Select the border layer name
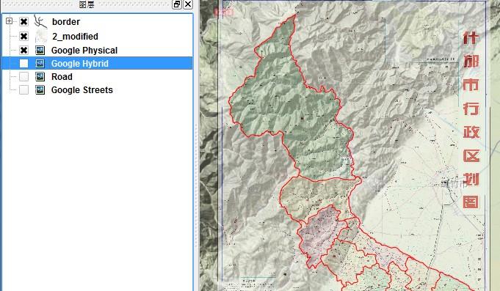The width and height of the screenshot is (500, 291). (65, 22)
